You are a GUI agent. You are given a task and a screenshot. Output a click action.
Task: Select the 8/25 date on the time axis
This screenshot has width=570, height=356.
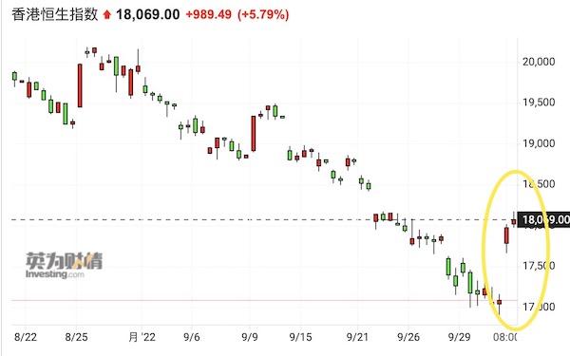point(76,337)
